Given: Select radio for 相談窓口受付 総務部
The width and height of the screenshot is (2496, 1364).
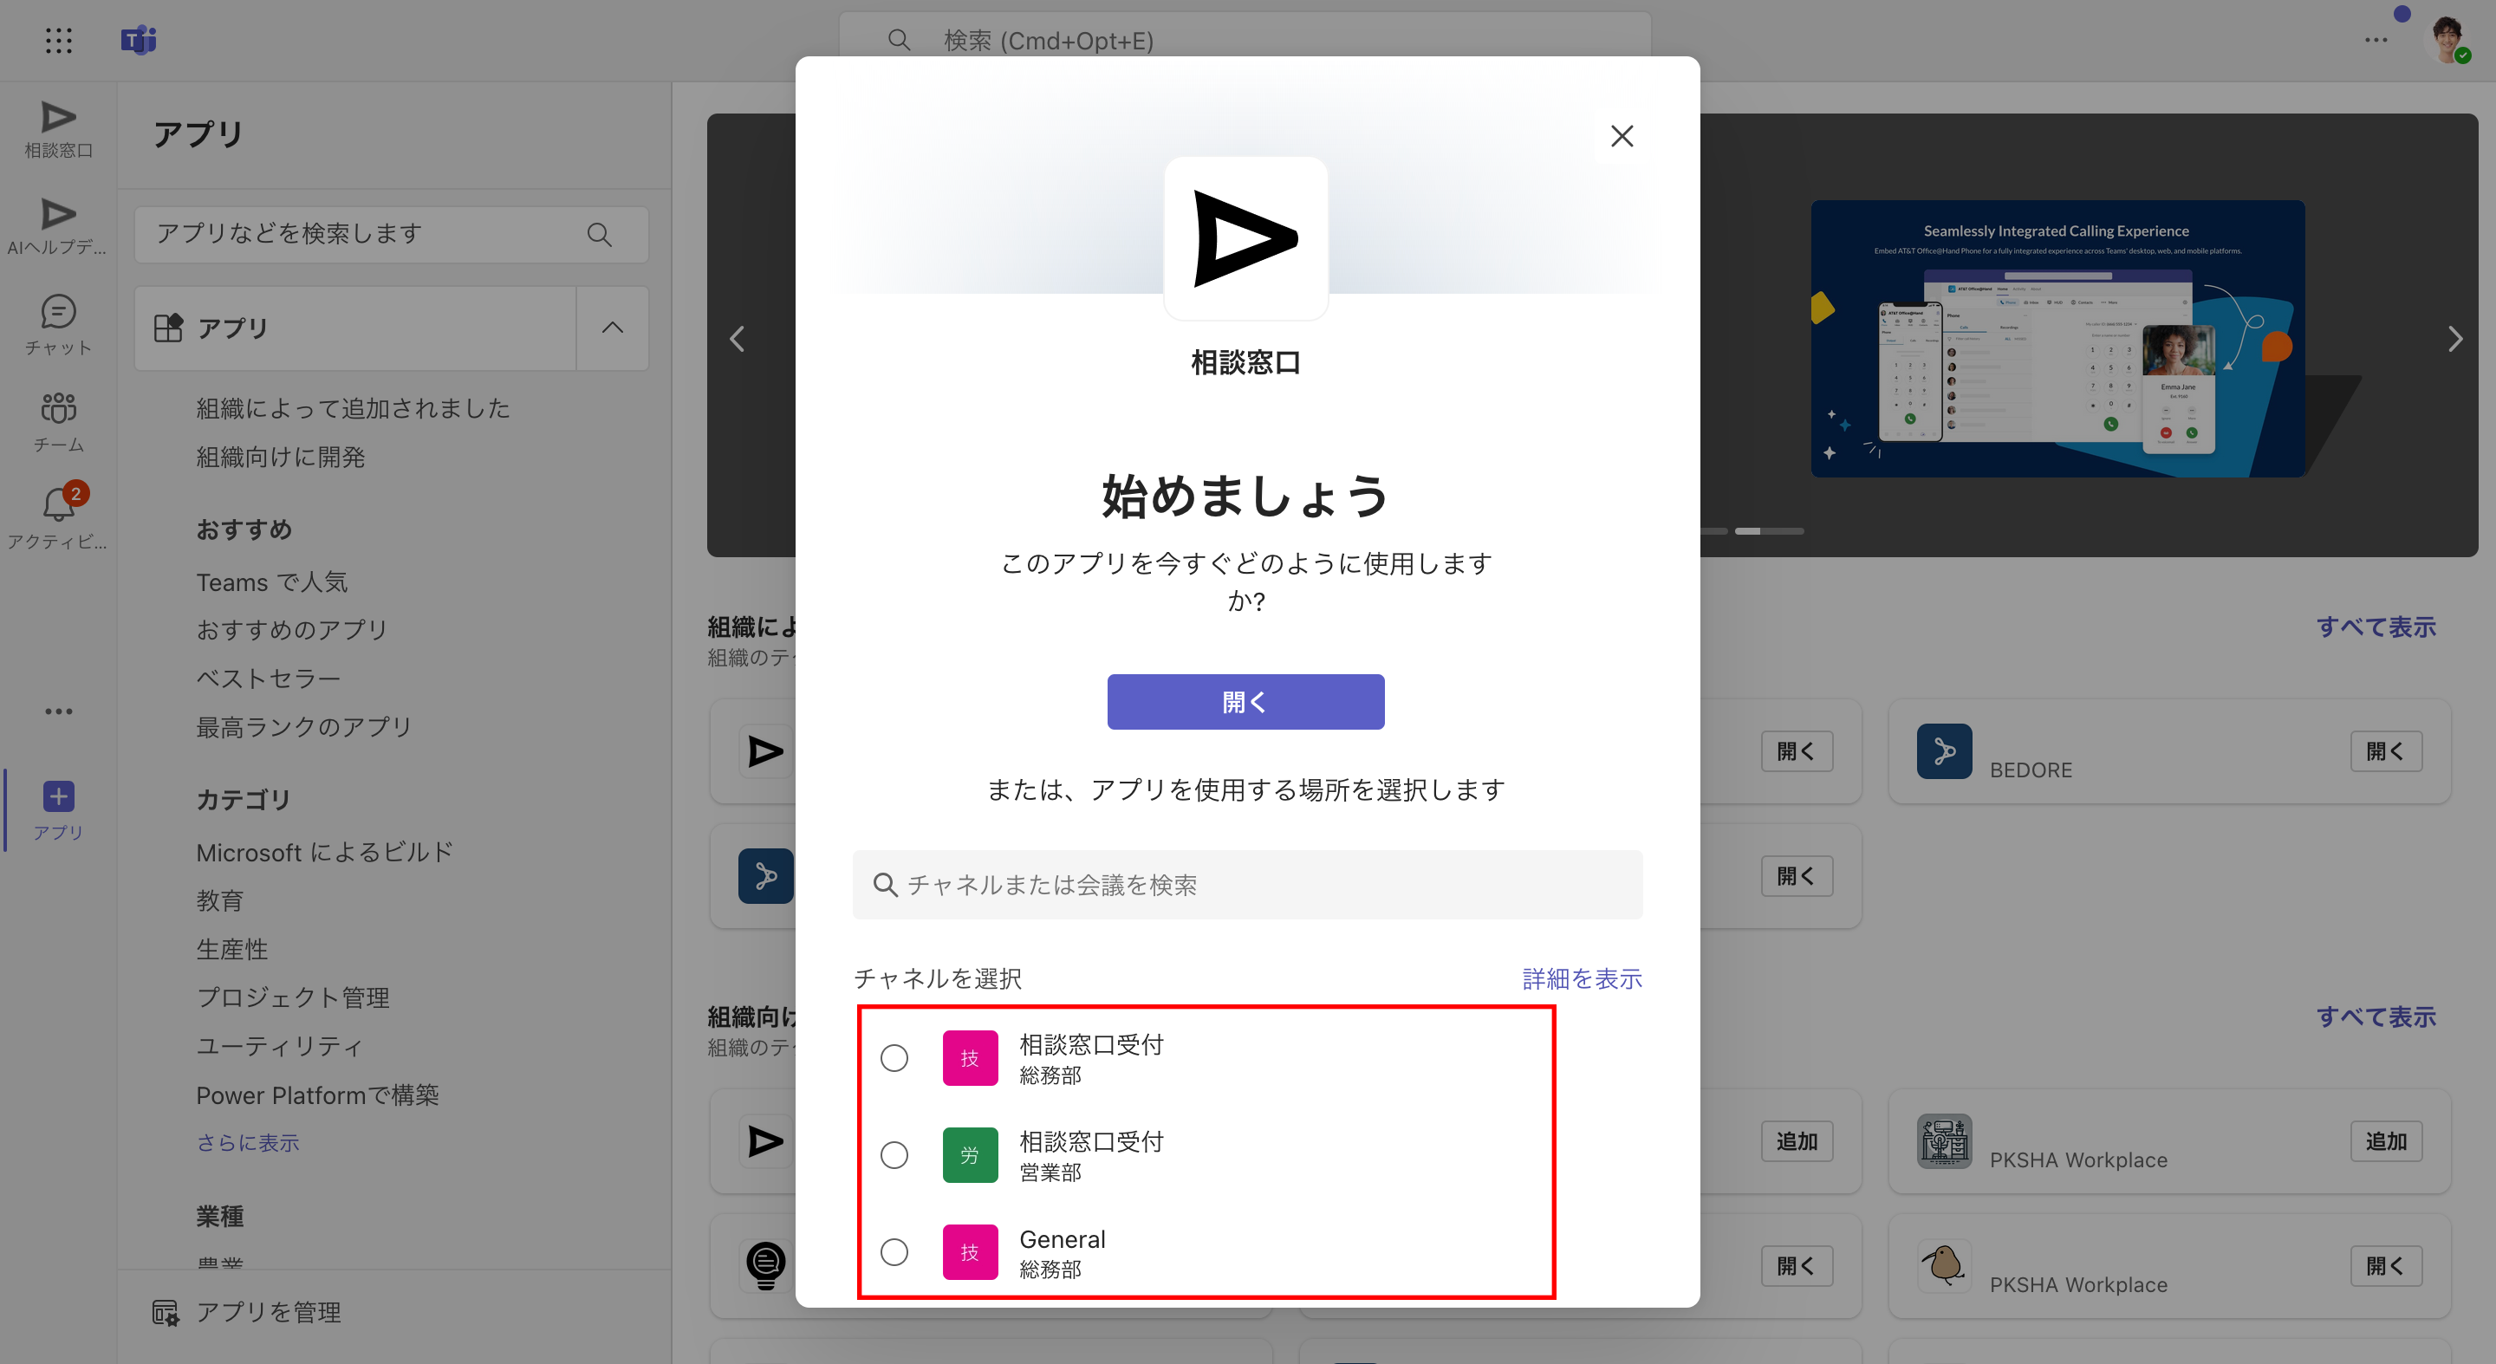Looking at the screenshot, I should 894,1058.
